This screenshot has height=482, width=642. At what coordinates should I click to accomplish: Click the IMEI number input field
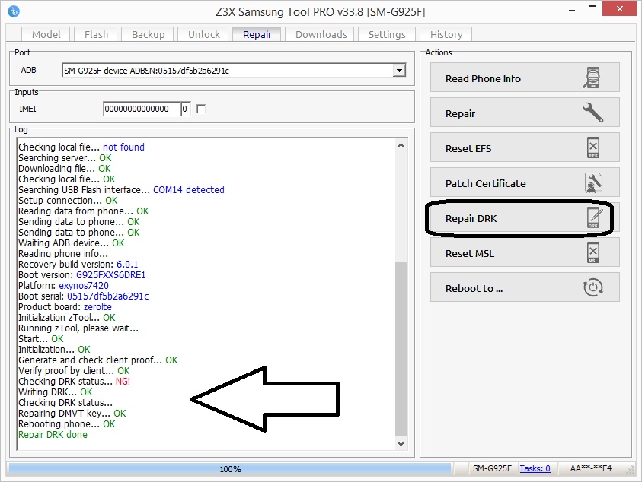[142, 109]
